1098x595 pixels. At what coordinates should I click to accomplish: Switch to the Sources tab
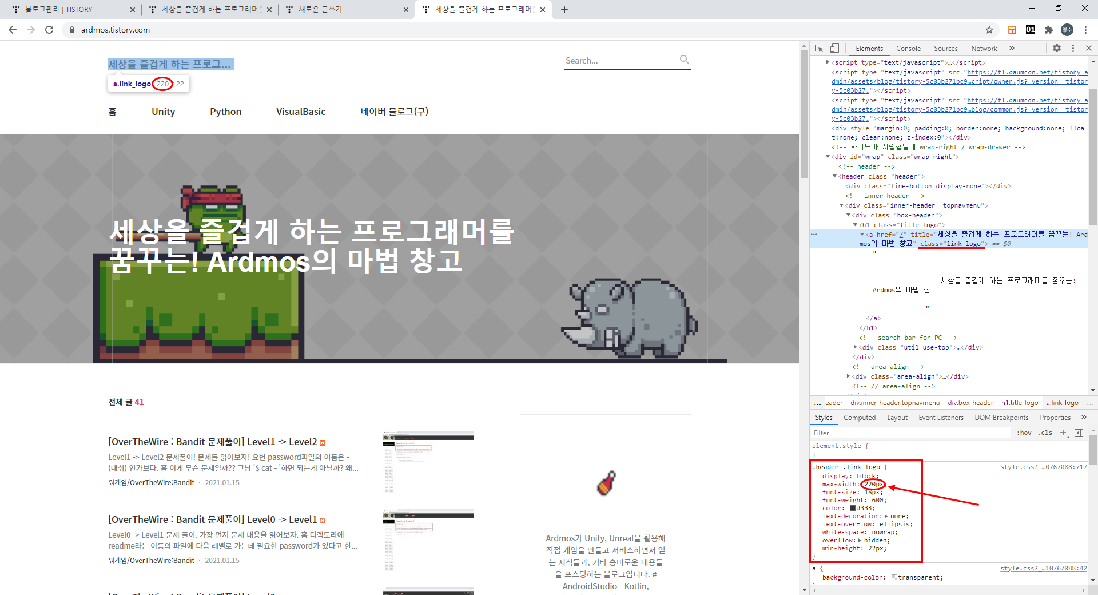coord(945,49)
